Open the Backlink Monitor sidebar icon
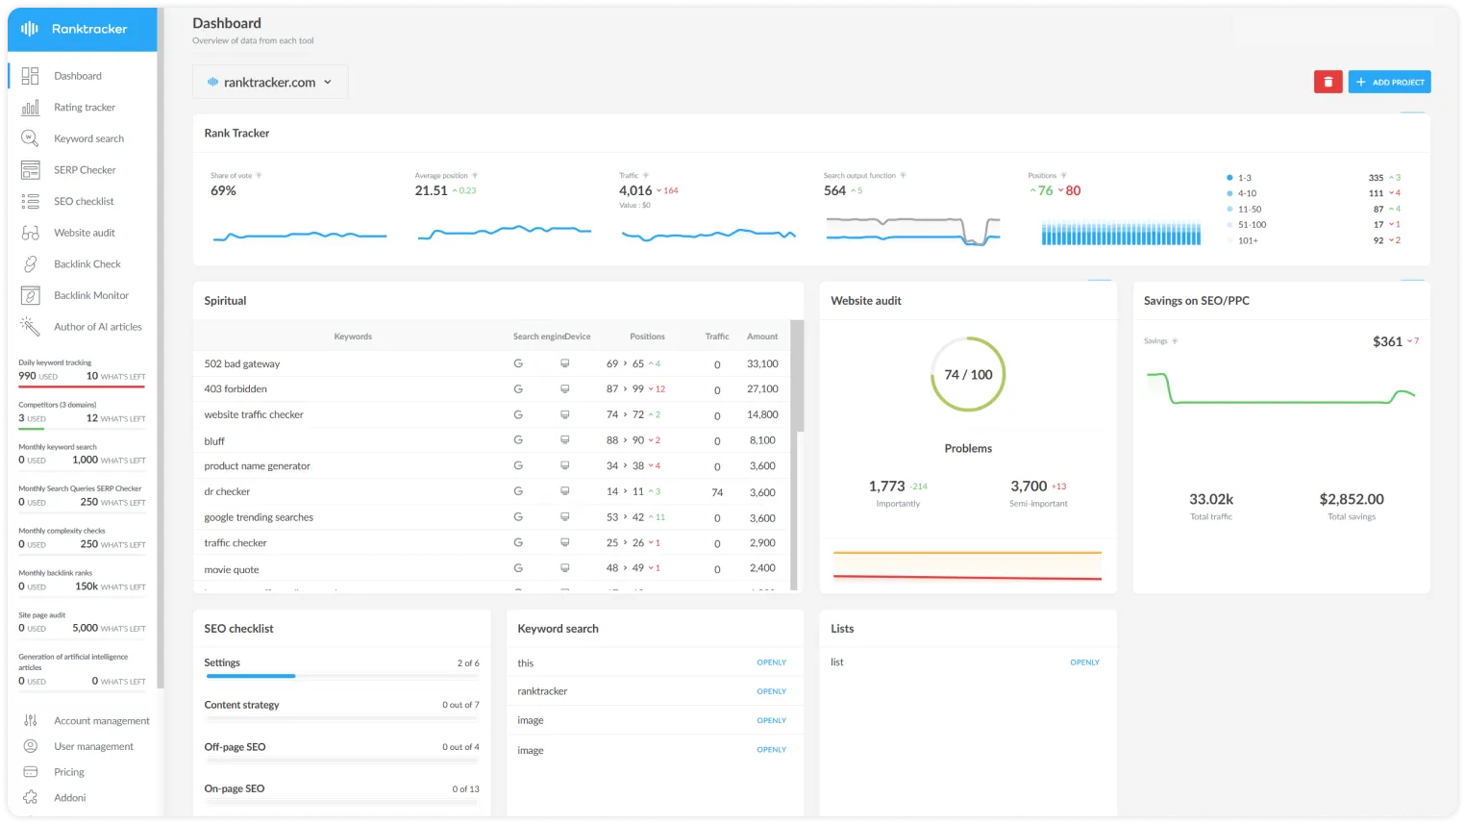Image resolution: width=1465 pixels, height=824 pixels. point(30,296)
